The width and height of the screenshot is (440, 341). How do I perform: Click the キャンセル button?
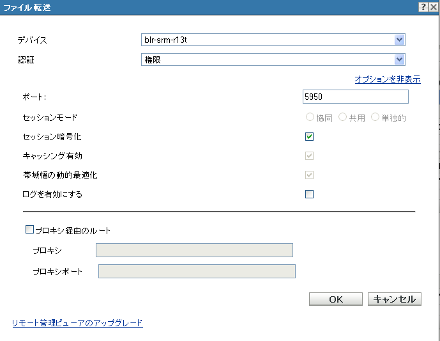tap(394, 299)
